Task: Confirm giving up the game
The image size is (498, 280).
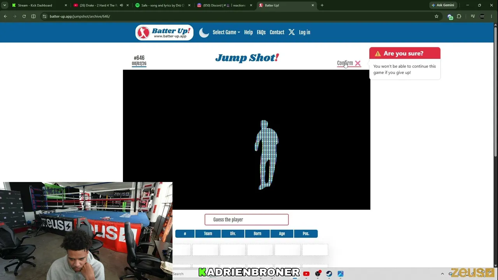Action: tap(345, 63)
